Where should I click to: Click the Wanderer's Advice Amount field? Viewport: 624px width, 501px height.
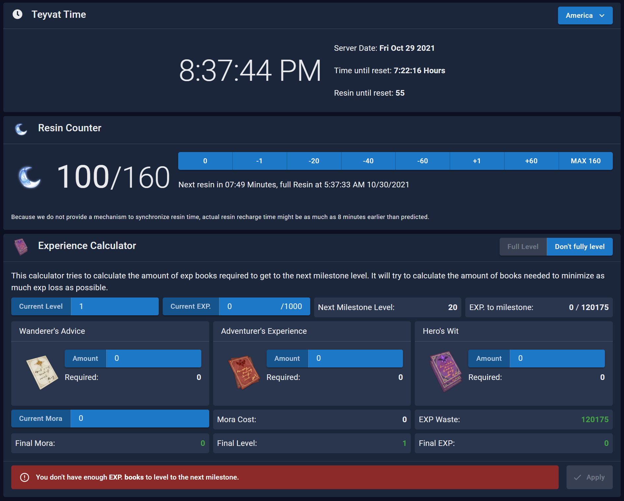pos(154,359)
